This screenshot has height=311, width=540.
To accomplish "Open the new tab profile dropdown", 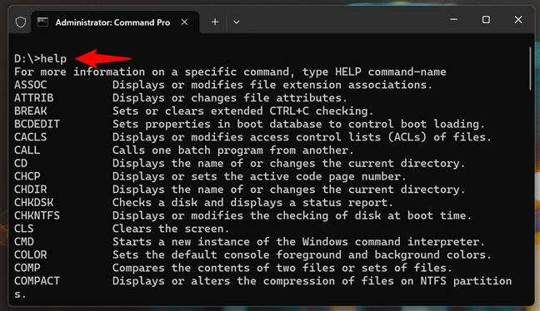I will pos(237,22).
